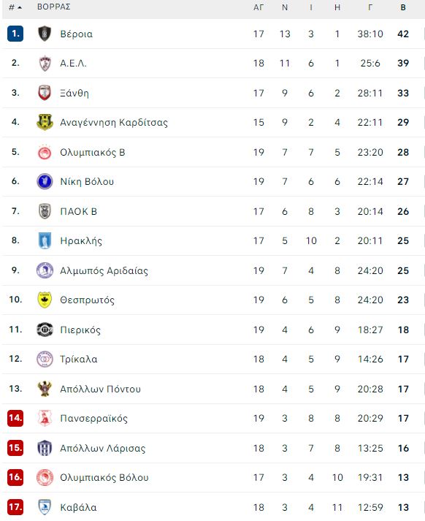This screenshot has height=521, width=425.
Task: Select the ΒΟΡΡΑΣ group header
Action: pos(54,7)
